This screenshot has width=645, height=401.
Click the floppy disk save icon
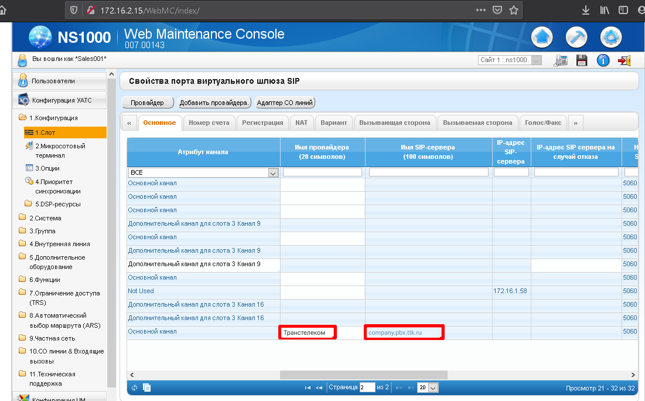(582, 60)
